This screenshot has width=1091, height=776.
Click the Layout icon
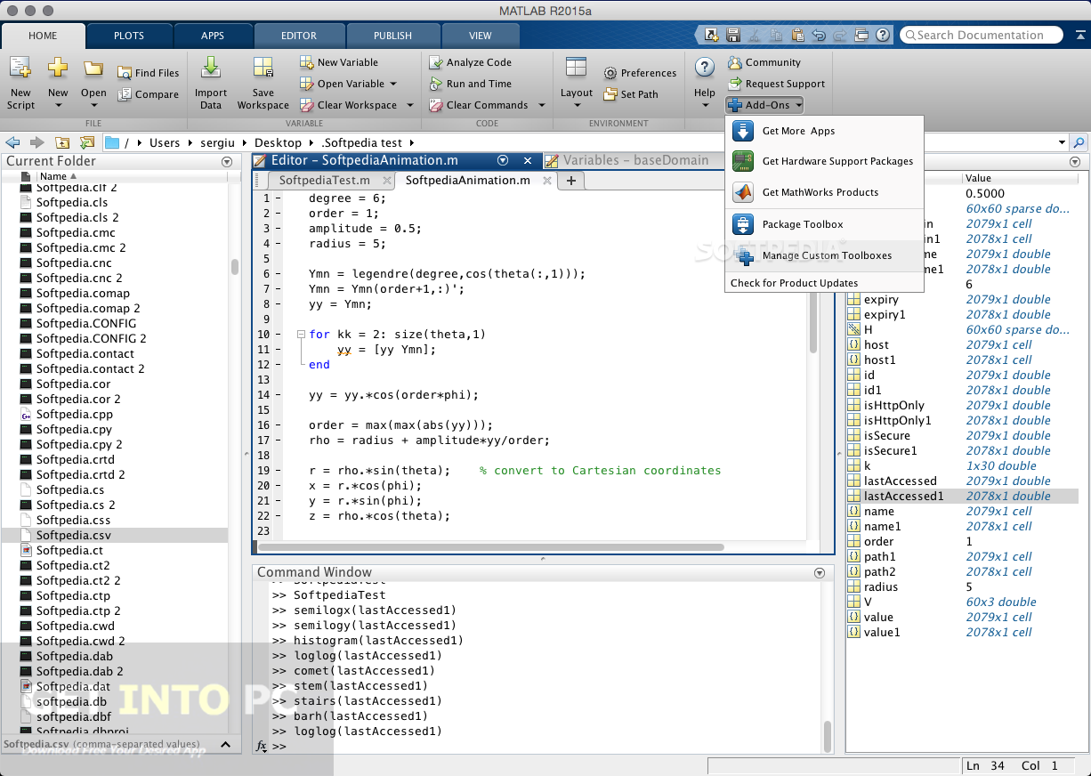pyautogui.click(x=576, y=69)
